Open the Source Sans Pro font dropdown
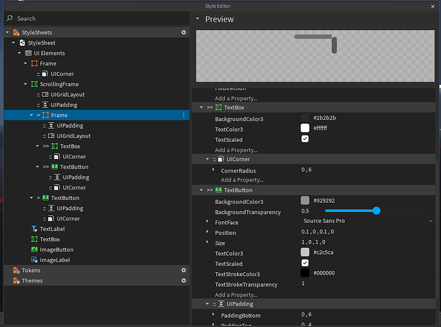The height and width of the screenshot is (327, 441). pos(368,221)
